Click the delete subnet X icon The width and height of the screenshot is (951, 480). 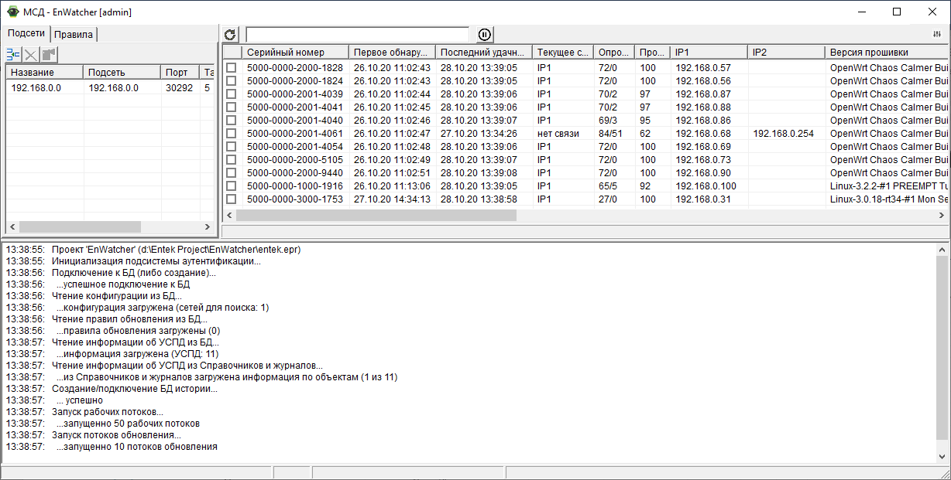pos(31,54)
